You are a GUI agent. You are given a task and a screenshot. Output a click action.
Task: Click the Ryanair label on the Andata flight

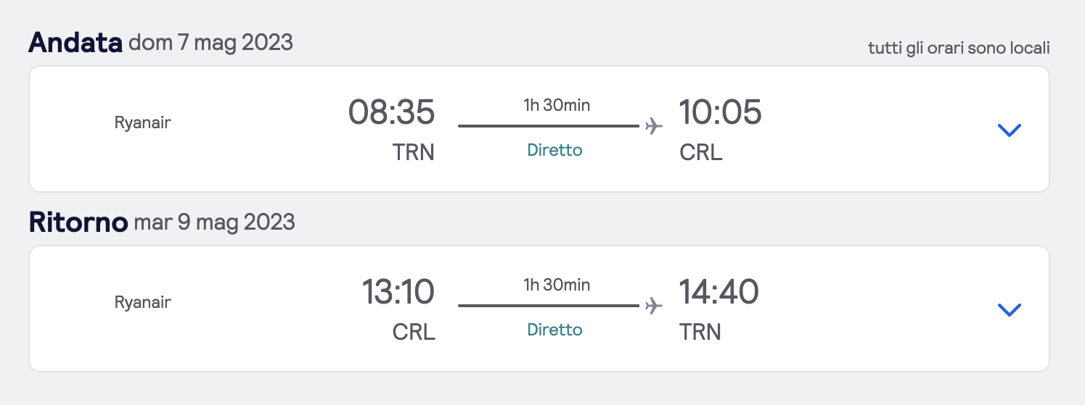point(143,122)
